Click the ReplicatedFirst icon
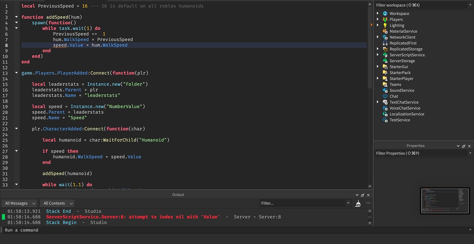 pos(385,43)
